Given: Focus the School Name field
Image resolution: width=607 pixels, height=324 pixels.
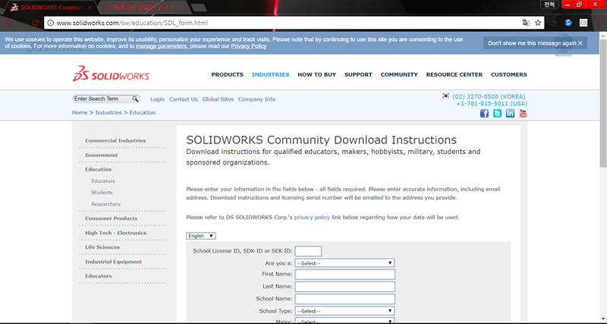Looking at the screenshot, I should tap(345, 299).
